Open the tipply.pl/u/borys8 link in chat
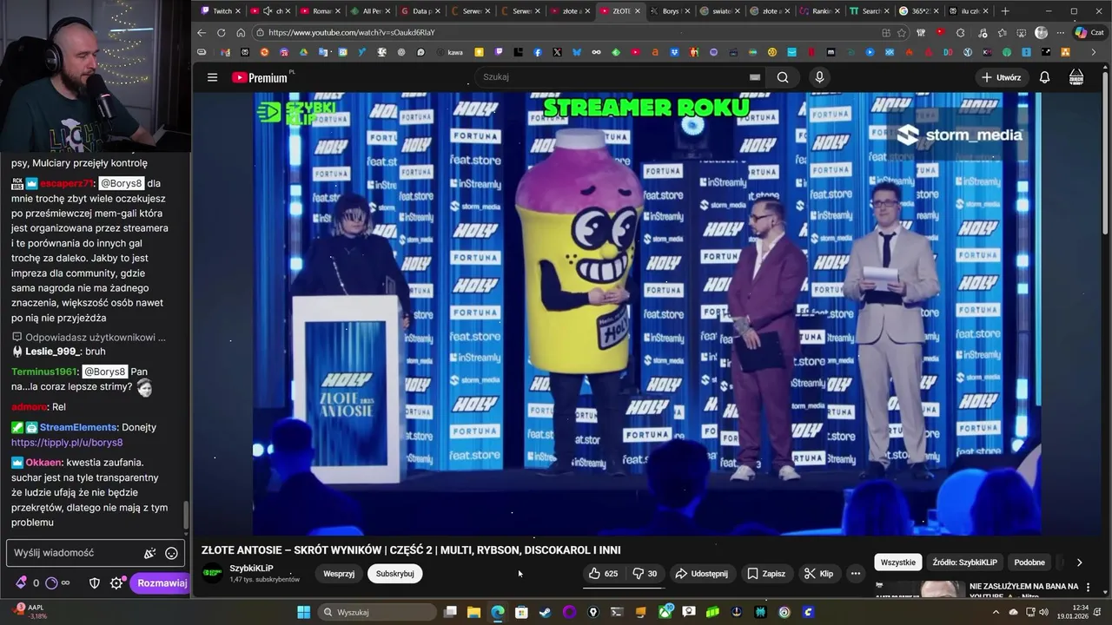Screen dimensions: 1112x625 (x=67, y=443)
